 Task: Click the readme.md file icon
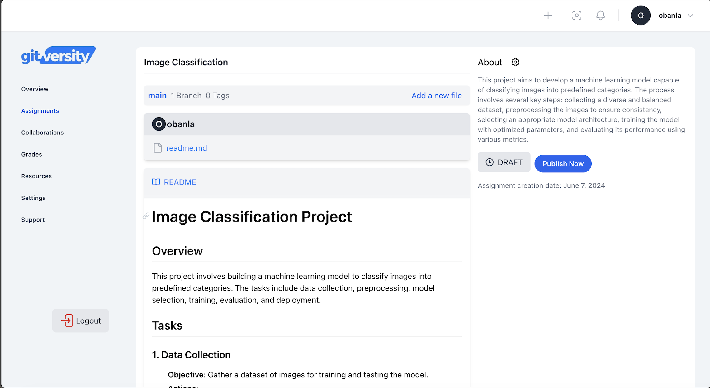[158, 148]
